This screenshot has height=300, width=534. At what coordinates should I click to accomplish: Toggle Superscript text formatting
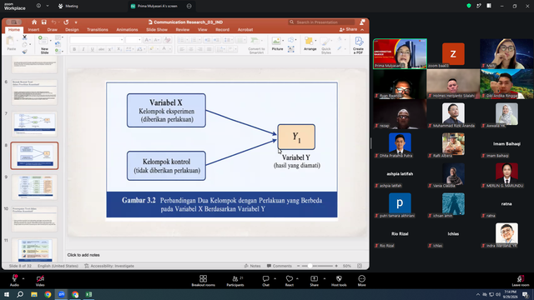[110, 49]
